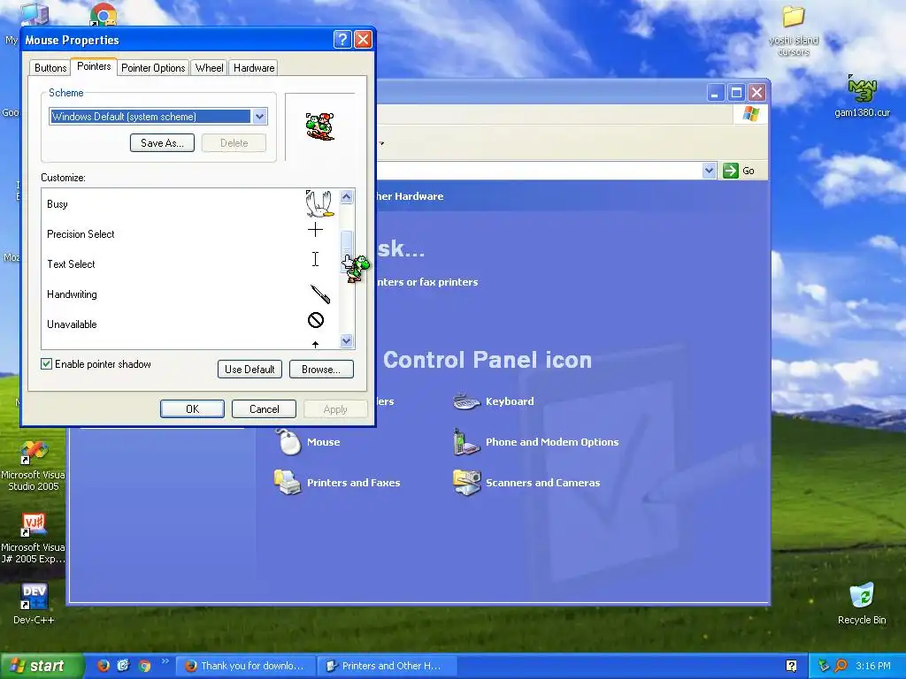Viewport: 906px width, 679px height.
Task: Switch to Thank you for downloading taskbar item
Action: point(245,666)
